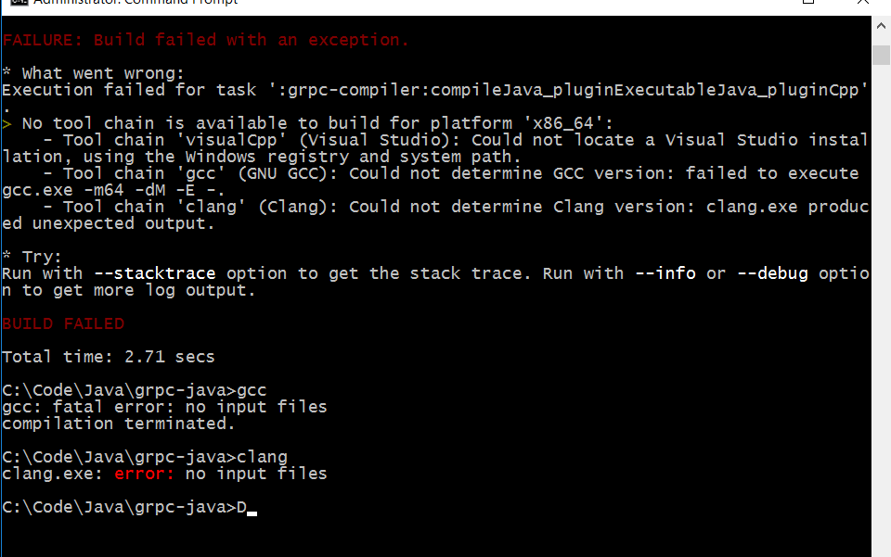
Task: Click the '* What went wrong:' heading
Action: click(93, 73)
